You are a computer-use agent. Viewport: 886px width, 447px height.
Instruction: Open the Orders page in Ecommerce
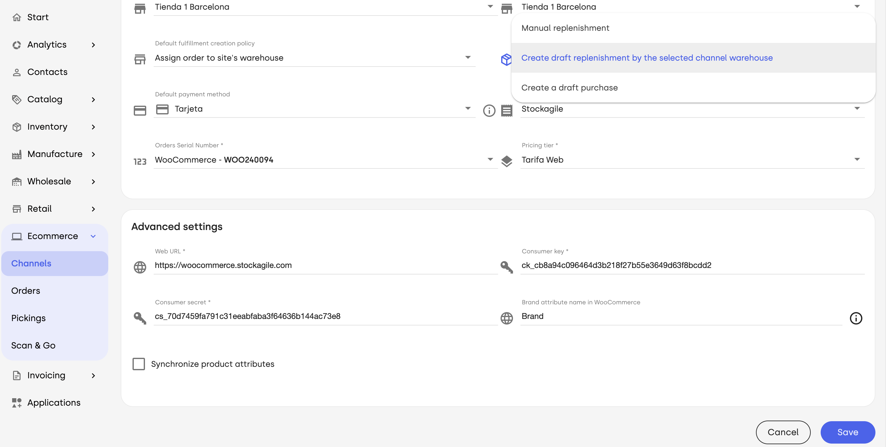[26, 291]
